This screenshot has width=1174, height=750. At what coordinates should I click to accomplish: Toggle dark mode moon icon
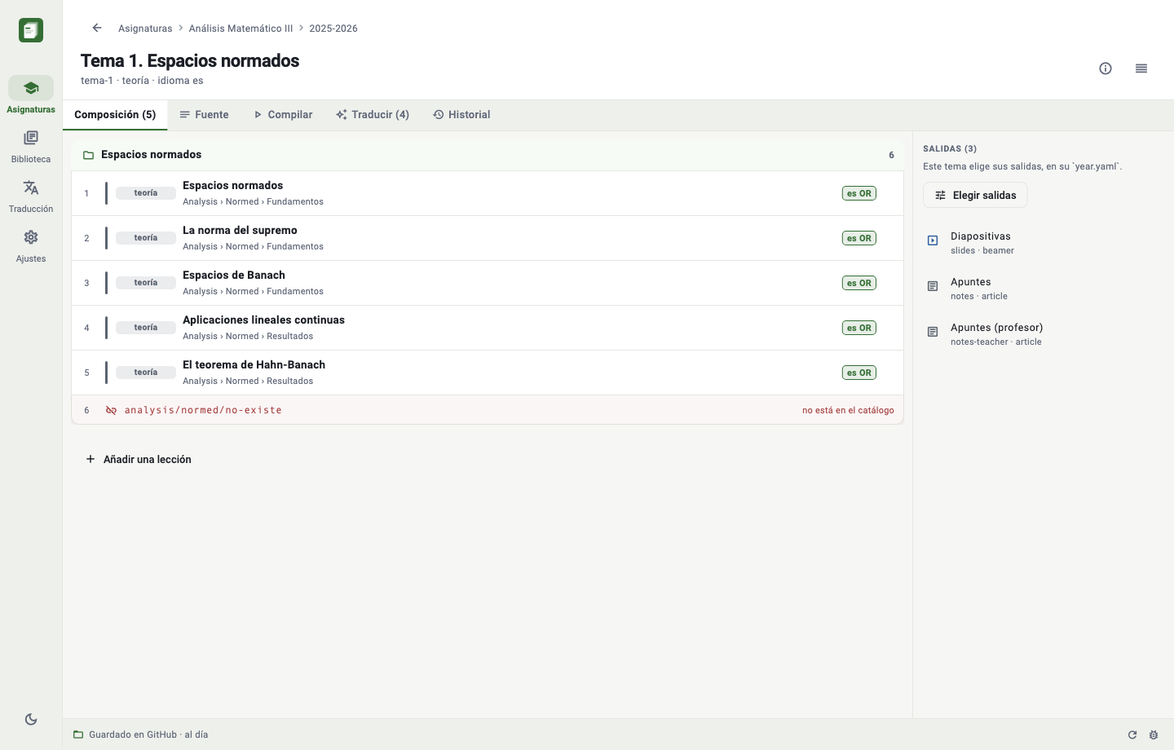click(x=31, y=719)
